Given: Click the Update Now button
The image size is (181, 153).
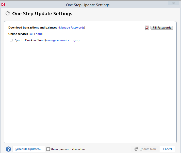Looking at the screenshot, I should click(145, 149).
